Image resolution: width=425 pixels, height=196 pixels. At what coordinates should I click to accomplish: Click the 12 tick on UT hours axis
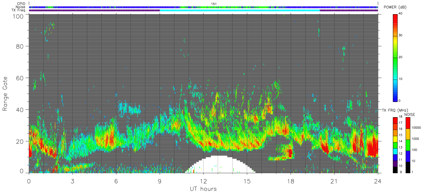[204, 181]
